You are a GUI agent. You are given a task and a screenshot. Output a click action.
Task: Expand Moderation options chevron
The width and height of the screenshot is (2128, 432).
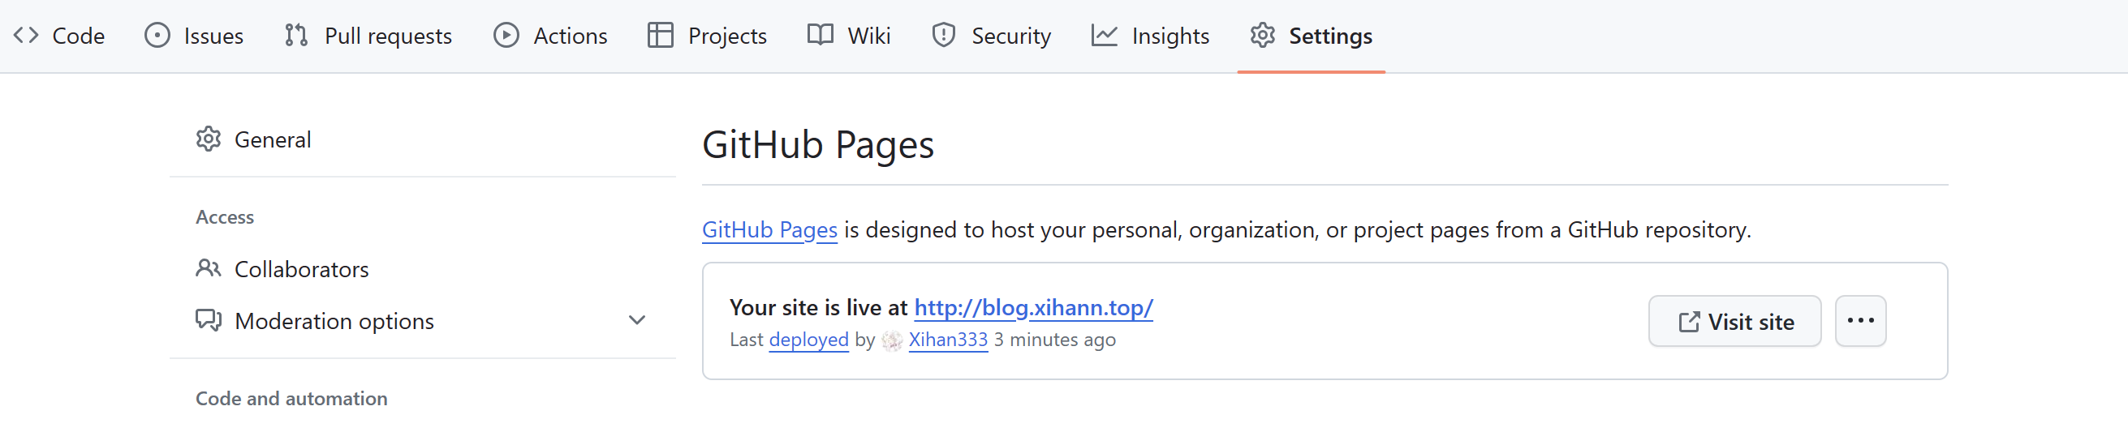tap(637, 320)
